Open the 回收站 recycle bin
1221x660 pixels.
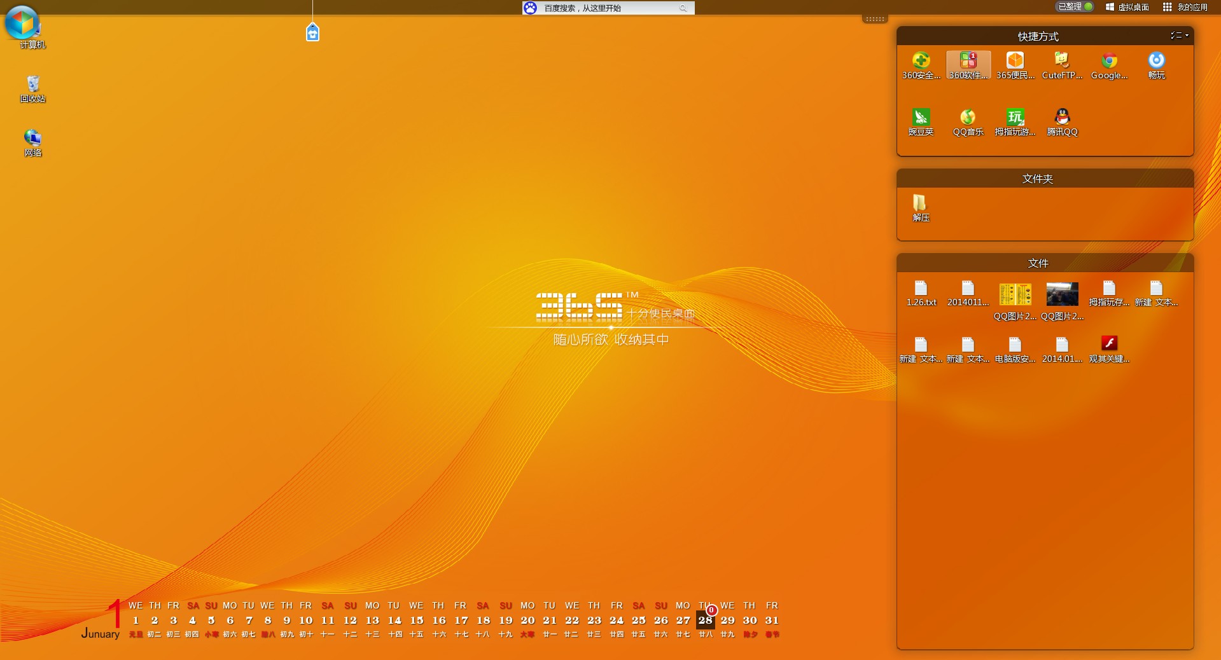(32, 89)
